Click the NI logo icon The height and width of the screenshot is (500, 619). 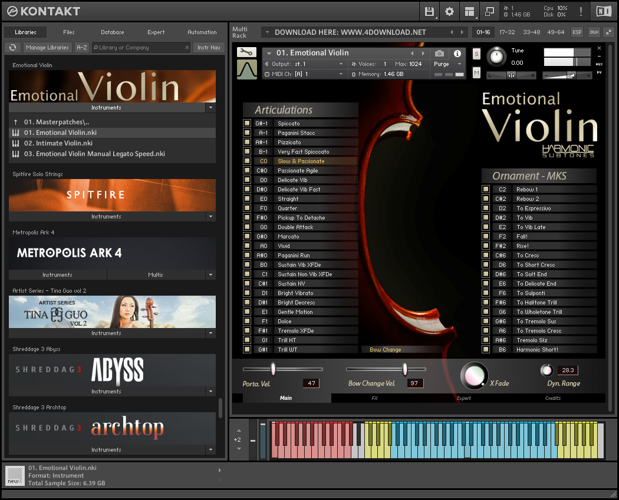[x=604, y=11]
